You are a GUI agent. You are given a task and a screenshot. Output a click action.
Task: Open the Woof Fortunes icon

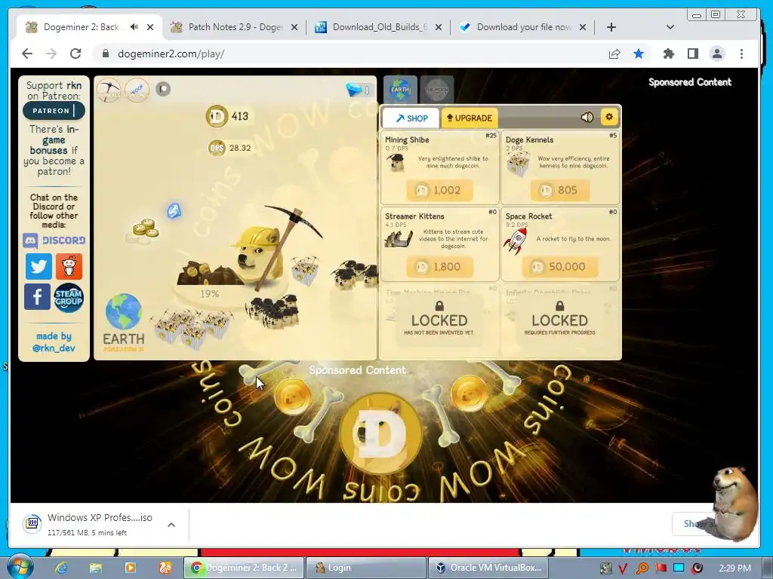(137, 90)
